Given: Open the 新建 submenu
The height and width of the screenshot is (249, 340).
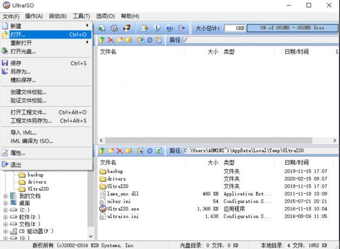Looking at the screenshot, I should [47, 26].
